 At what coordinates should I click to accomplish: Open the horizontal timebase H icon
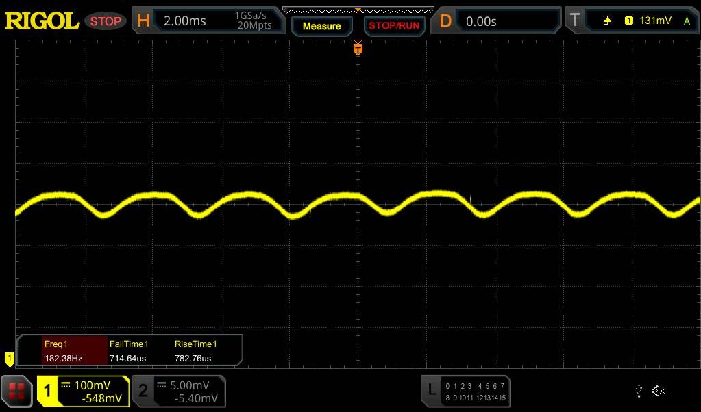coord(143,21)
